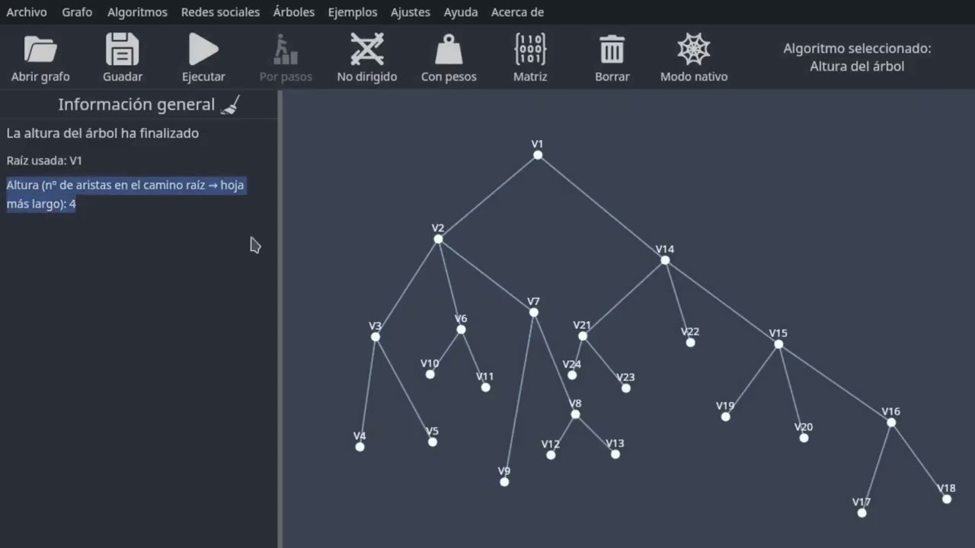
Task: Select leaf node V4
Action: tap(360, 447)
